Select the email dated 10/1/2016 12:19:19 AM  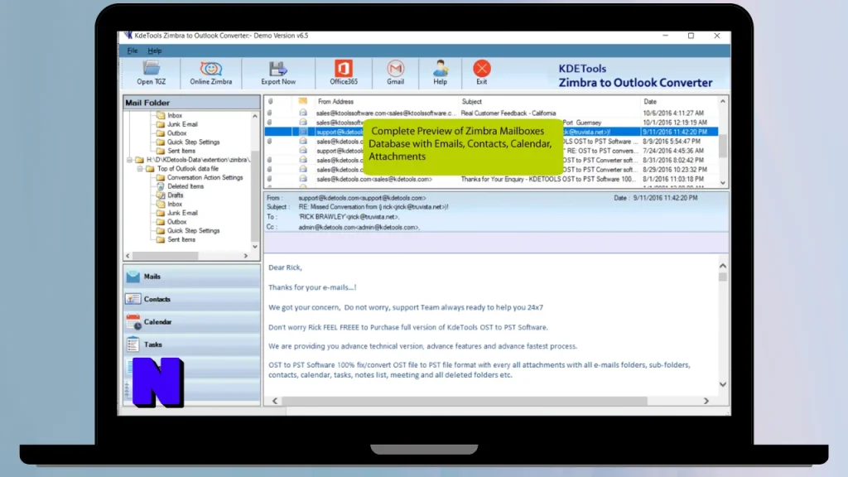[492, 123]
